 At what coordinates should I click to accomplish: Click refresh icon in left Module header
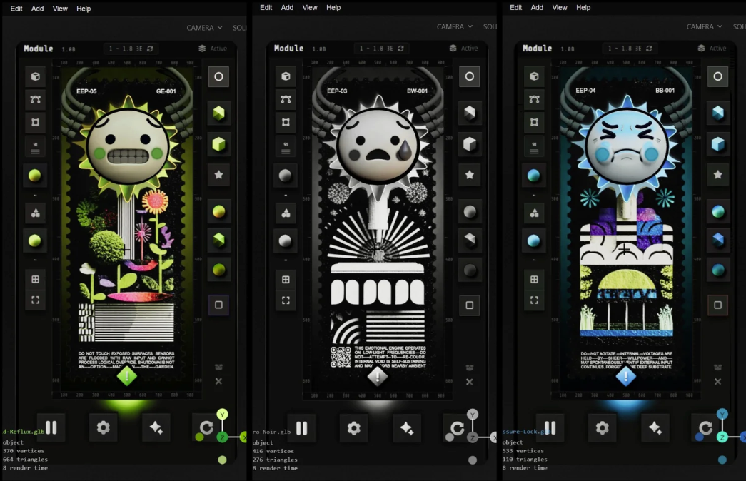pos(151,49)
